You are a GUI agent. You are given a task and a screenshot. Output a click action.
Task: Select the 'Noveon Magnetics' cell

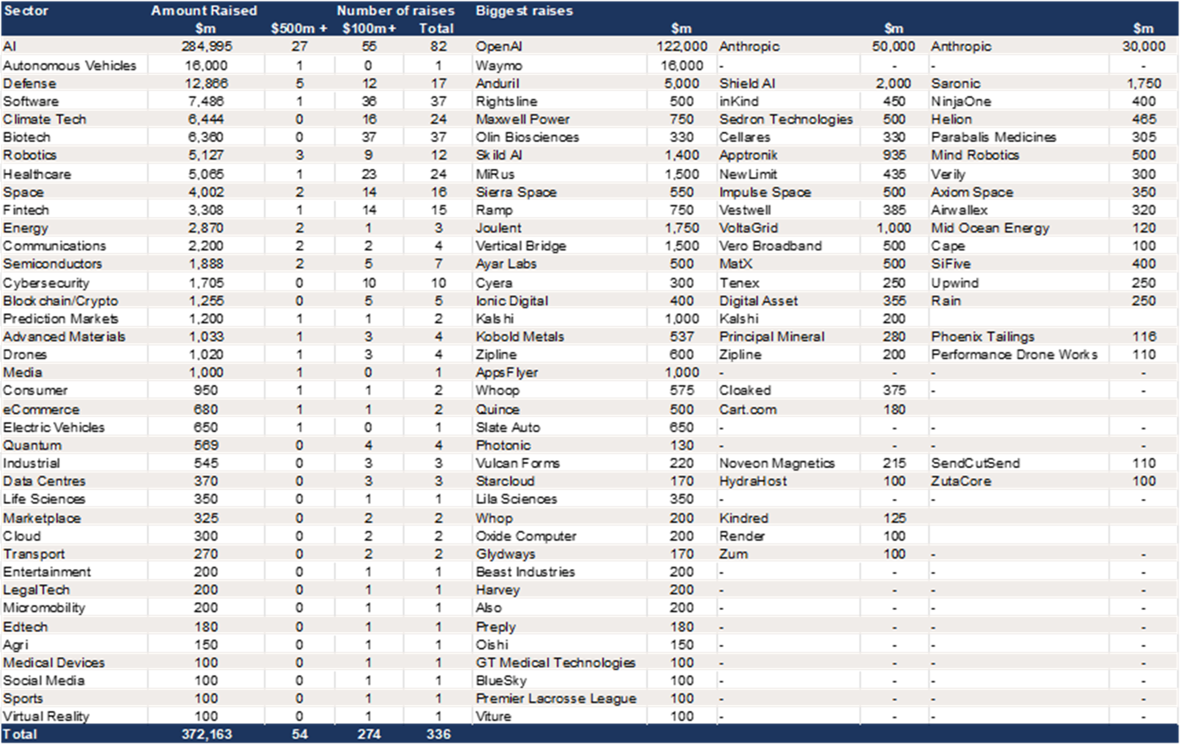click(777, 463)
